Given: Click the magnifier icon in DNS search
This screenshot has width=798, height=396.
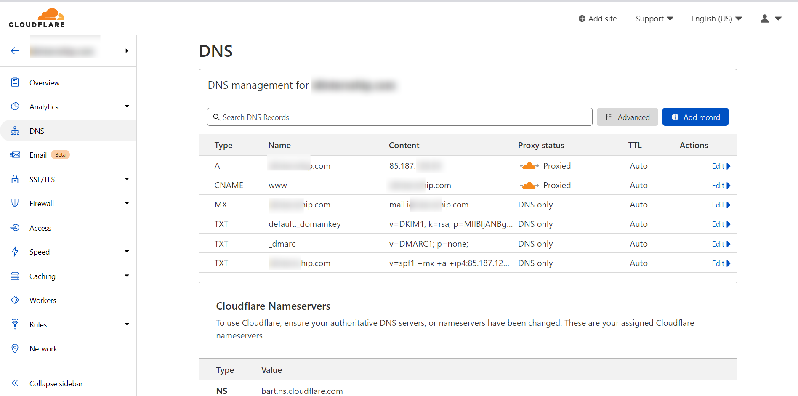Looking at the screenshot, I should tap(217, 117).
